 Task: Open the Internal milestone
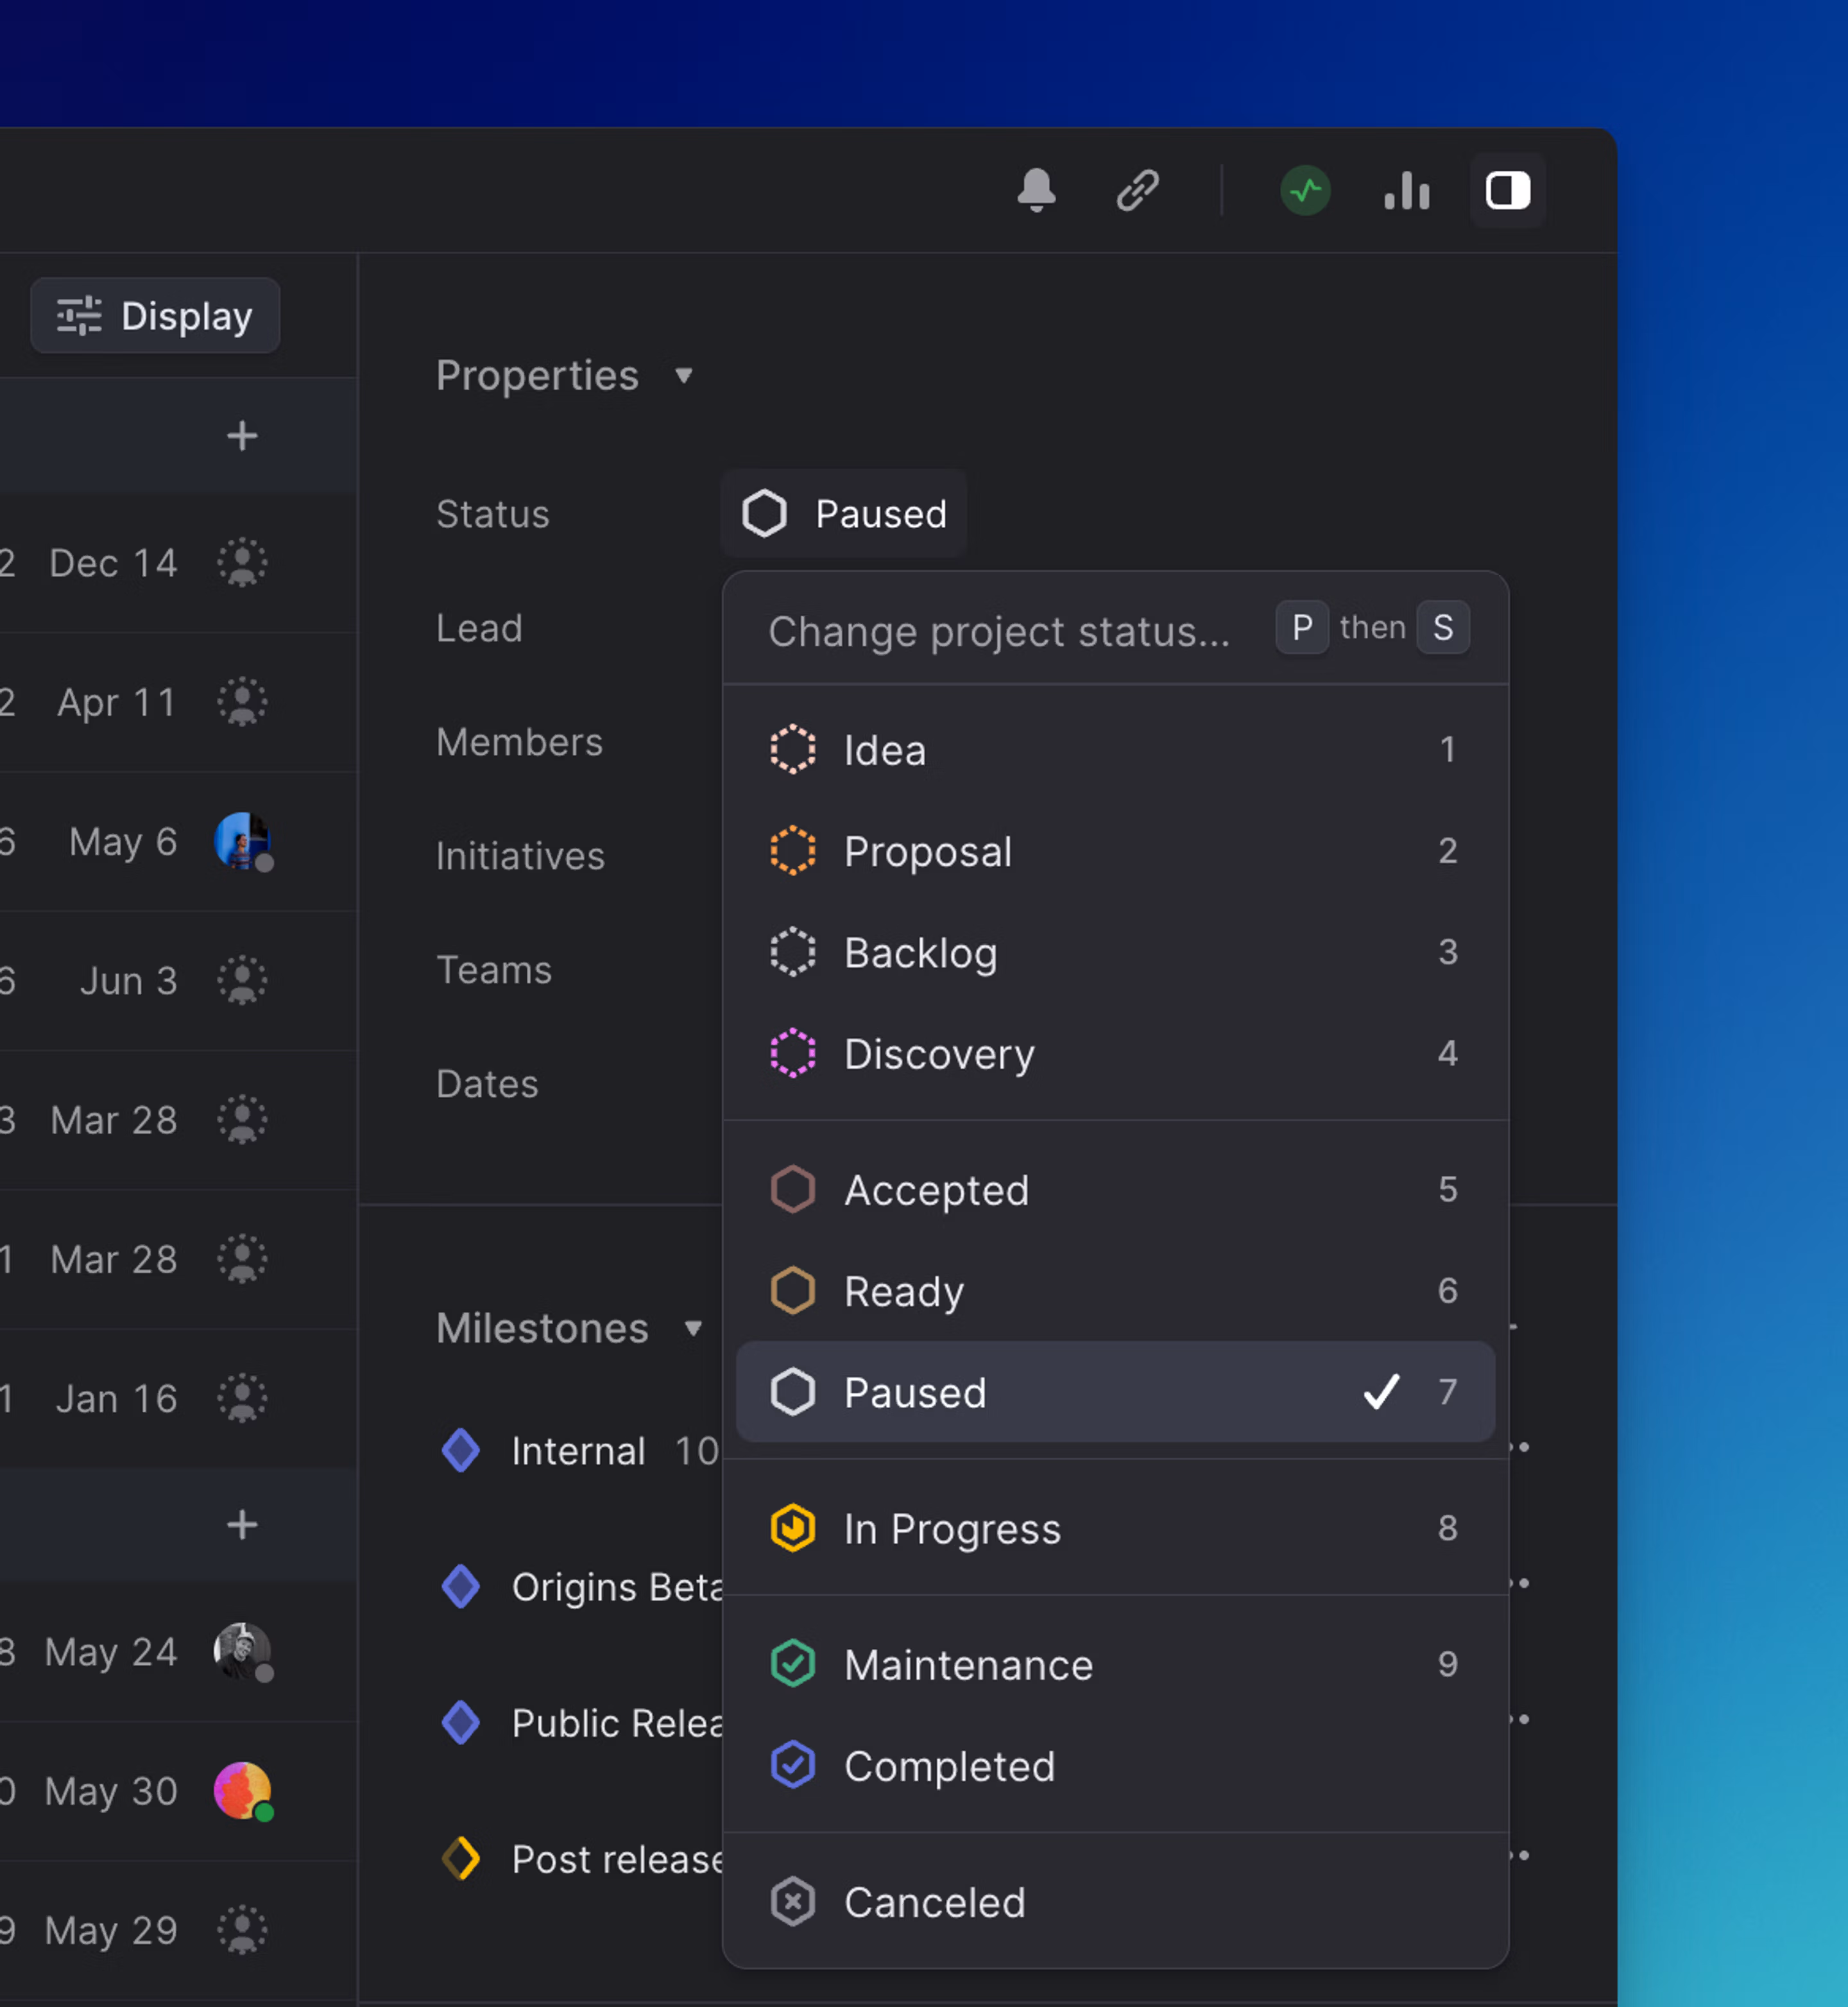tap(578, 1451)
